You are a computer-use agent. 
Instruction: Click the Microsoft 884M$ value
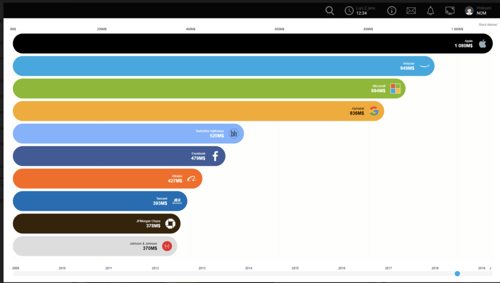(378, 91)
